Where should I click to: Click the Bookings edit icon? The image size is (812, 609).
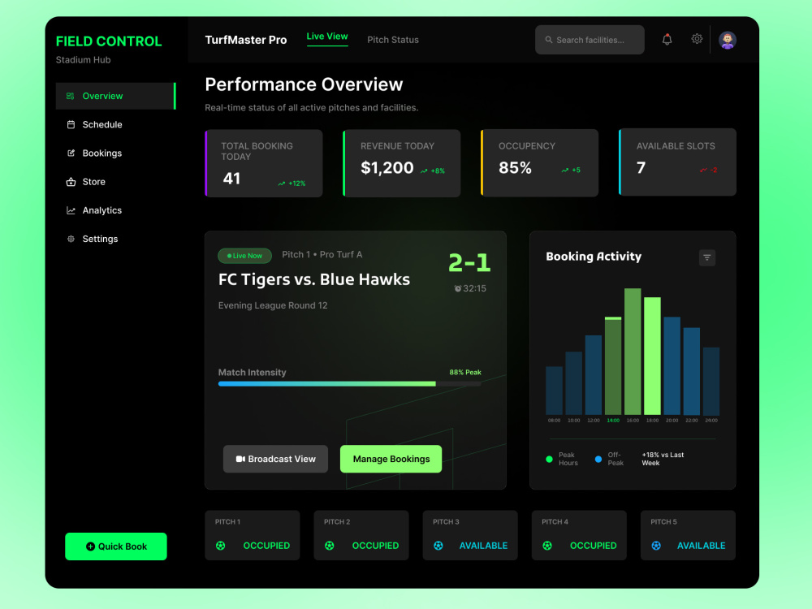click(71, 153)
